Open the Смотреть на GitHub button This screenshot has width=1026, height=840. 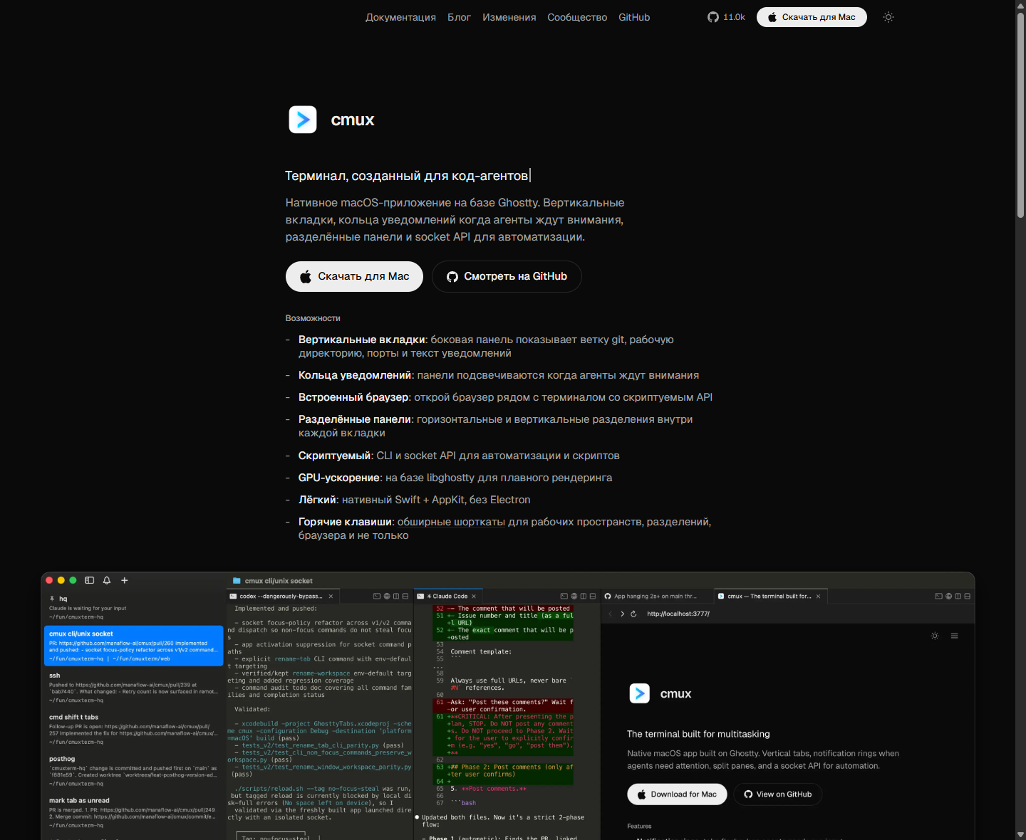coord(507,276)
